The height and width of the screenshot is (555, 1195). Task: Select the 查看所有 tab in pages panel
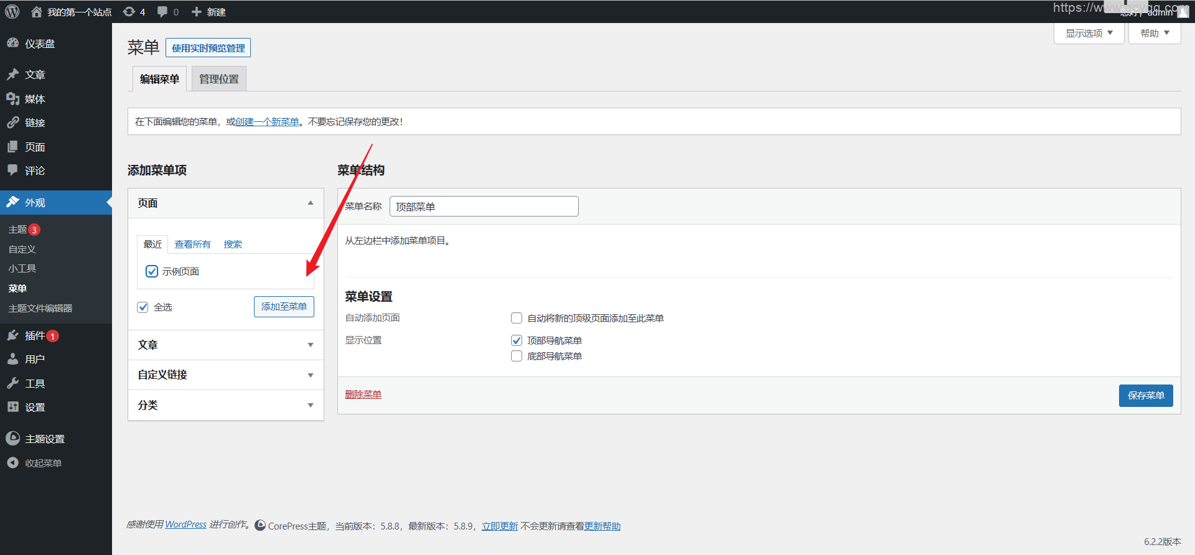[192, 244]
